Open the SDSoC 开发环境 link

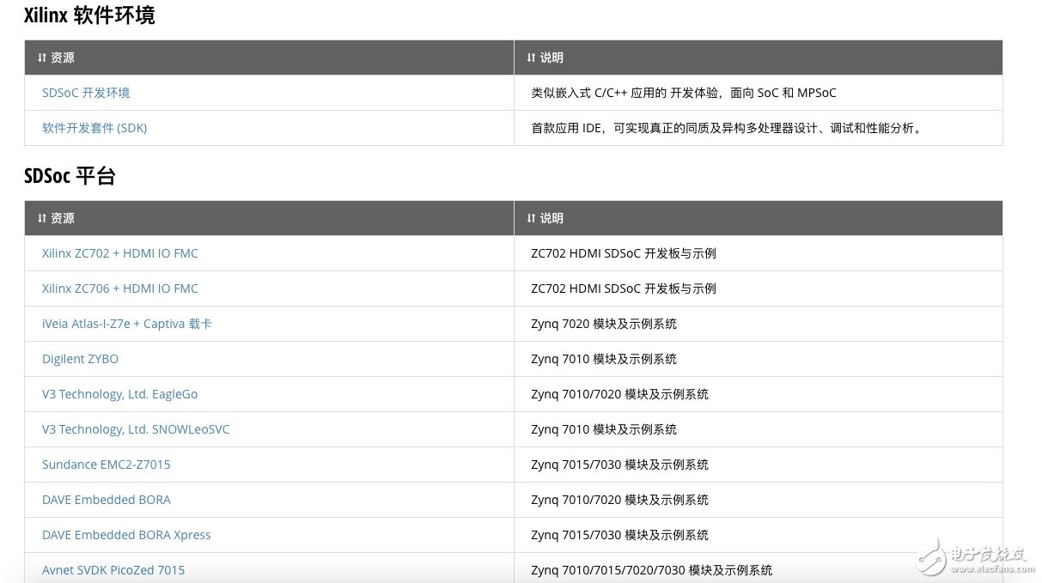pyautogui.click(x=86, y=93)
